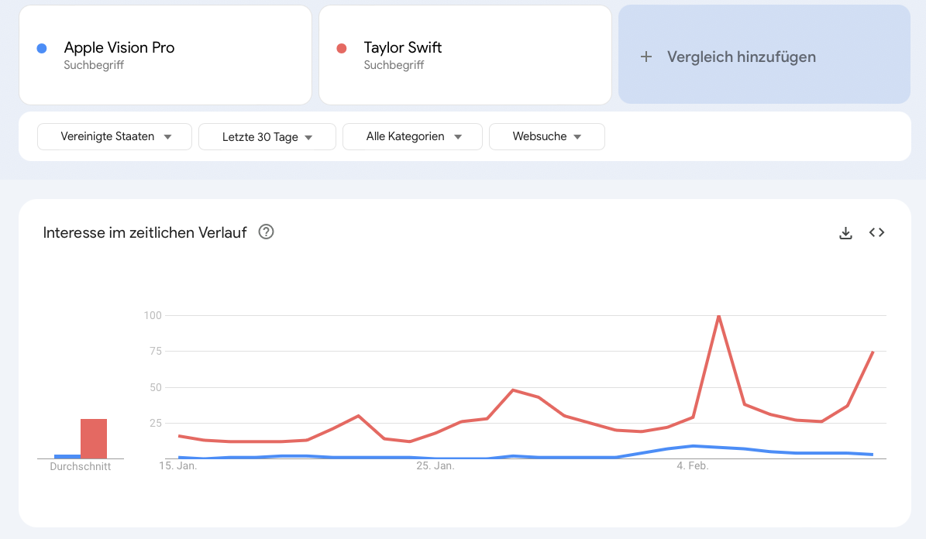Screen dimensions: 926x539
Task: Click the red Taylor Swift average bar
Action: (x=94, y=438)
